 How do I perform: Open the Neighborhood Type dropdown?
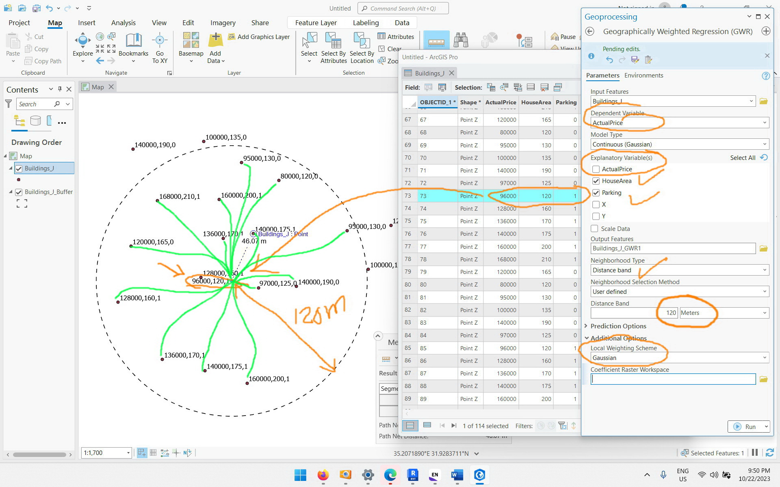tap(680, 270)
